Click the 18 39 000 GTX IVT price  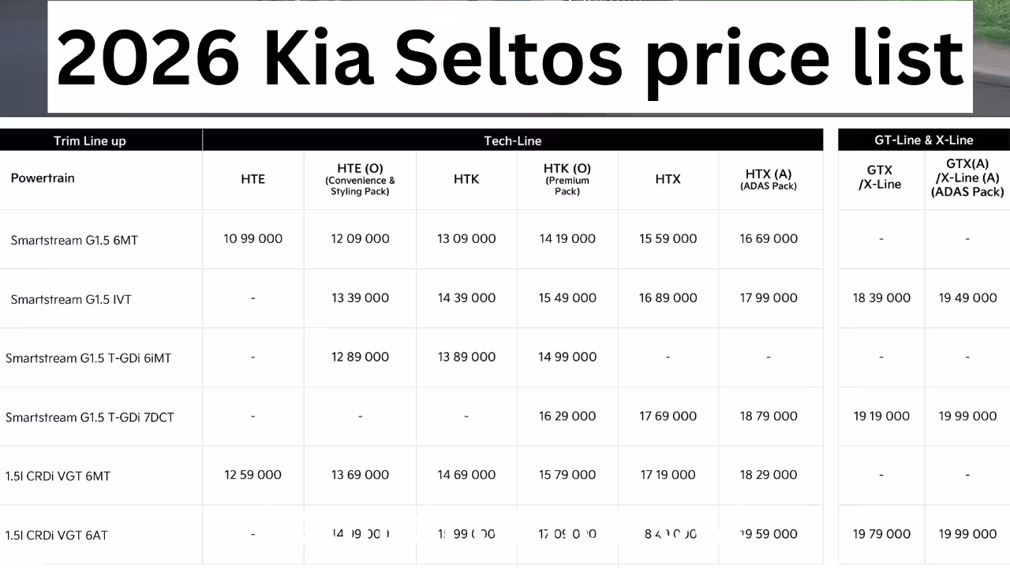(x=881, y=297)
